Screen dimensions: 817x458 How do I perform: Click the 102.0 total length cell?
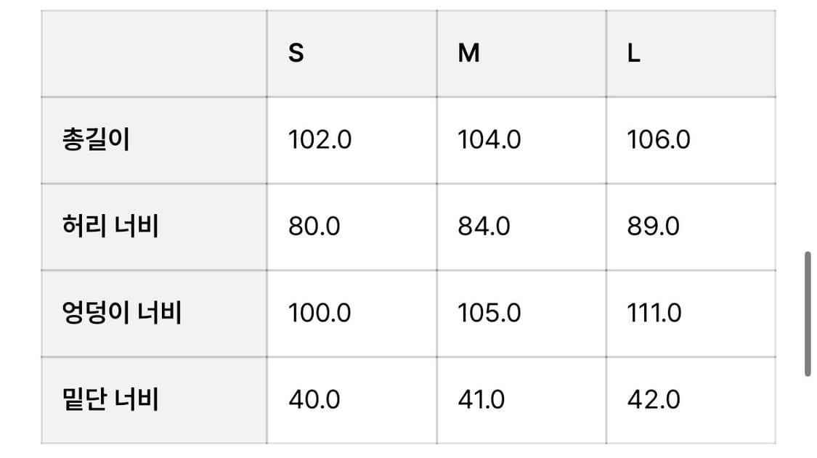point(320,139)
